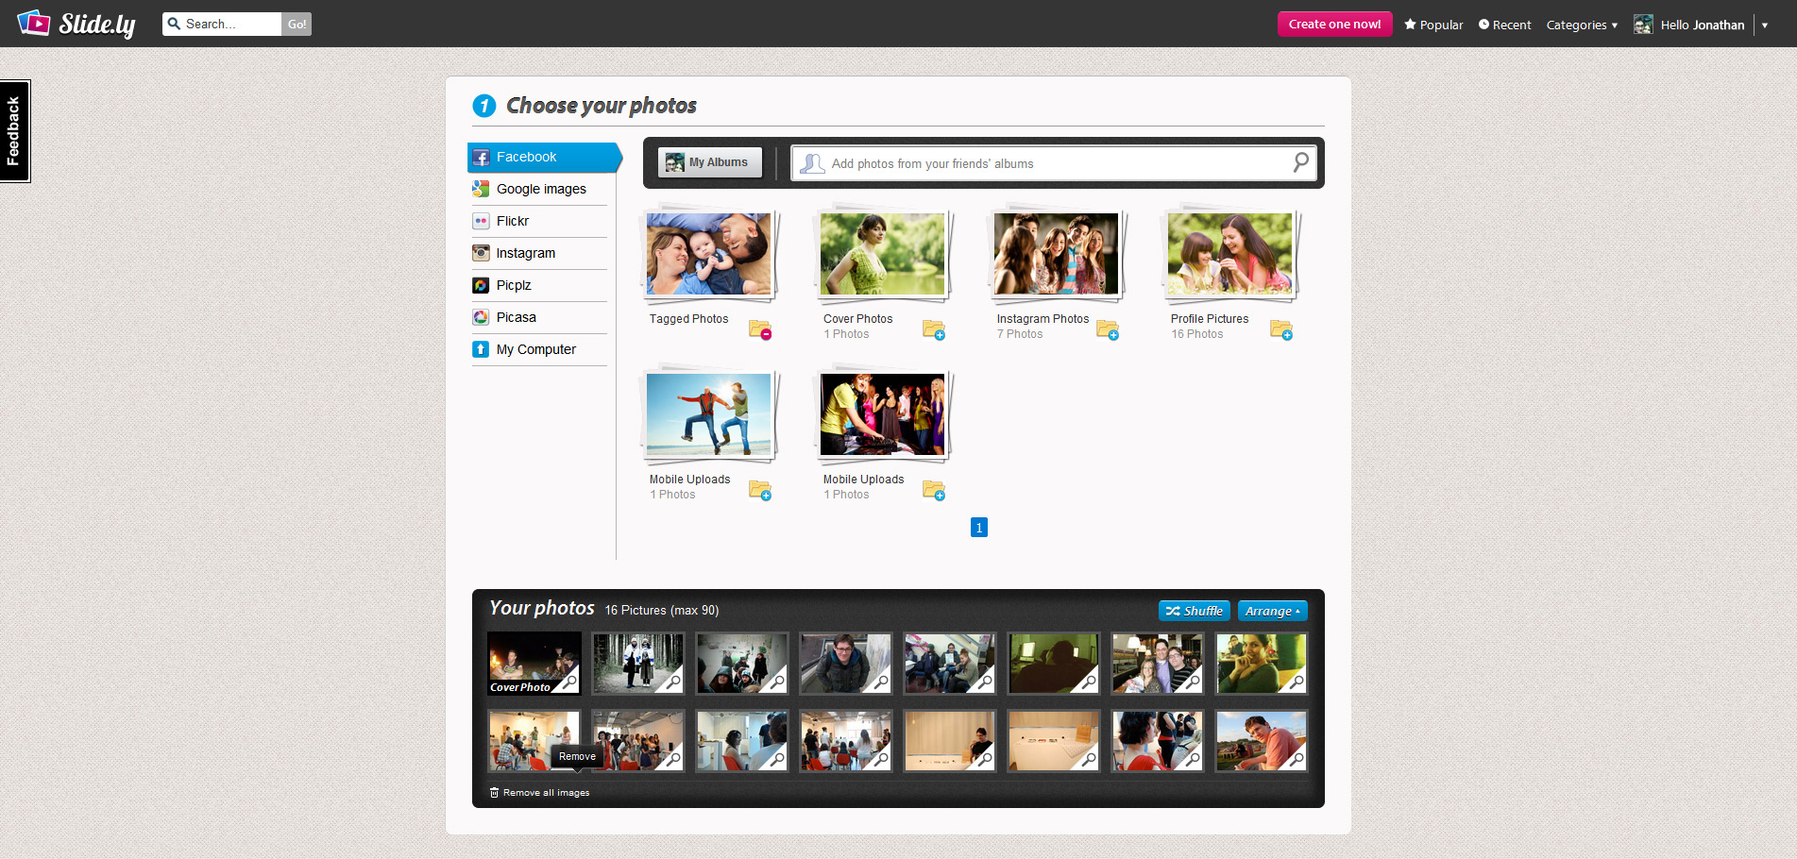Image resolution: width=1797 pixels, height=859 pixels.
Task: Click the Remove tooltip button
Action: (577, 756)
